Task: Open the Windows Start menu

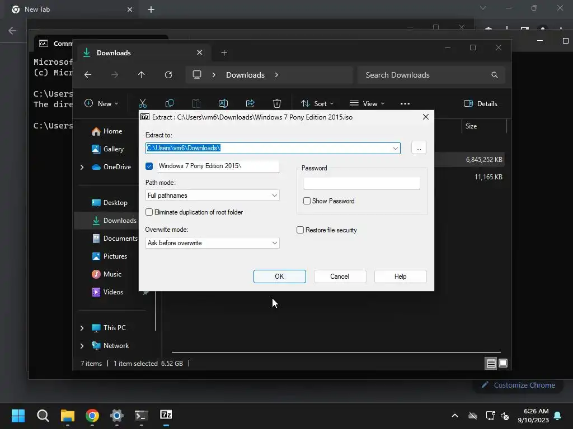Action: 18,415
